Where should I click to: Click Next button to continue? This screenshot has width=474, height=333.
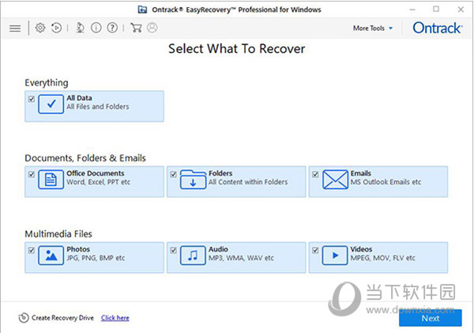click(431, 318)
